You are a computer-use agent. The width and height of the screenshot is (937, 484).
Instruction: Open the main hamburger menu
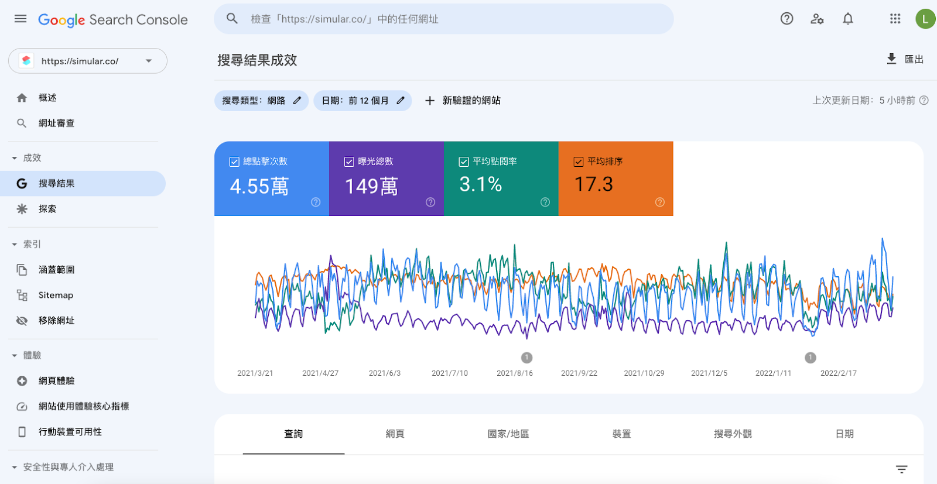(20, 19)
